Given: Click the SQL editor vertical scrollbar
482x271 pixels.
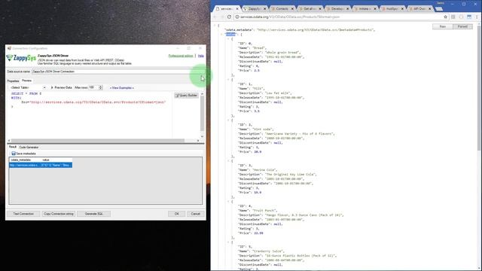Looking at the screenshot, I should (202, 115).
